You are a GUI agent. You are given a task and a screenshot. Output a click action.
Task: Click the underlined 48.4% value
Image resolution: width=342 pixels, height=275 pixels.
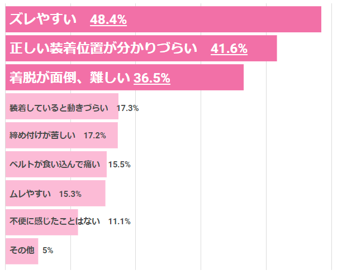108,20
